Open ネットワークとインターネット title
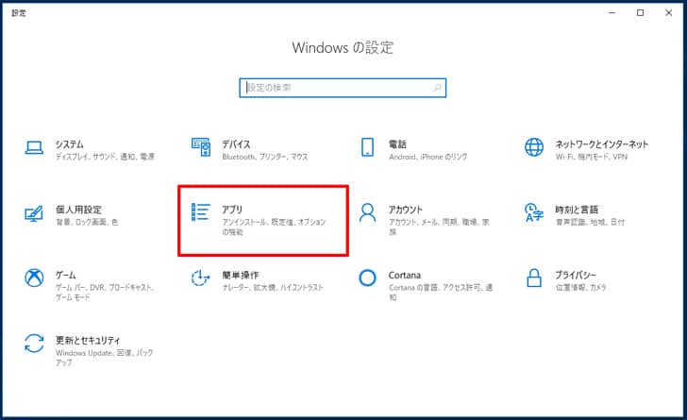 (x=601, y=144)
